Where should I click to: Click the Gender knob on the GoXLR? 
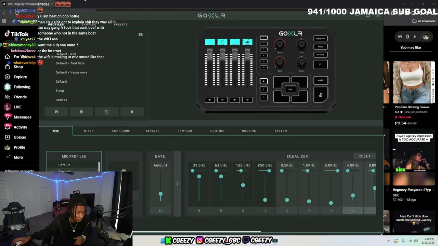point(301,63)
